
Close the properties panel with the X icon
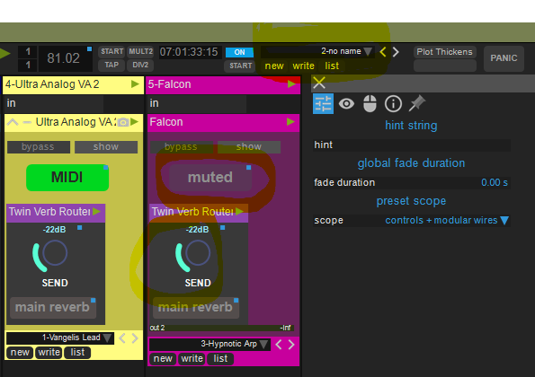click(319, 83)
